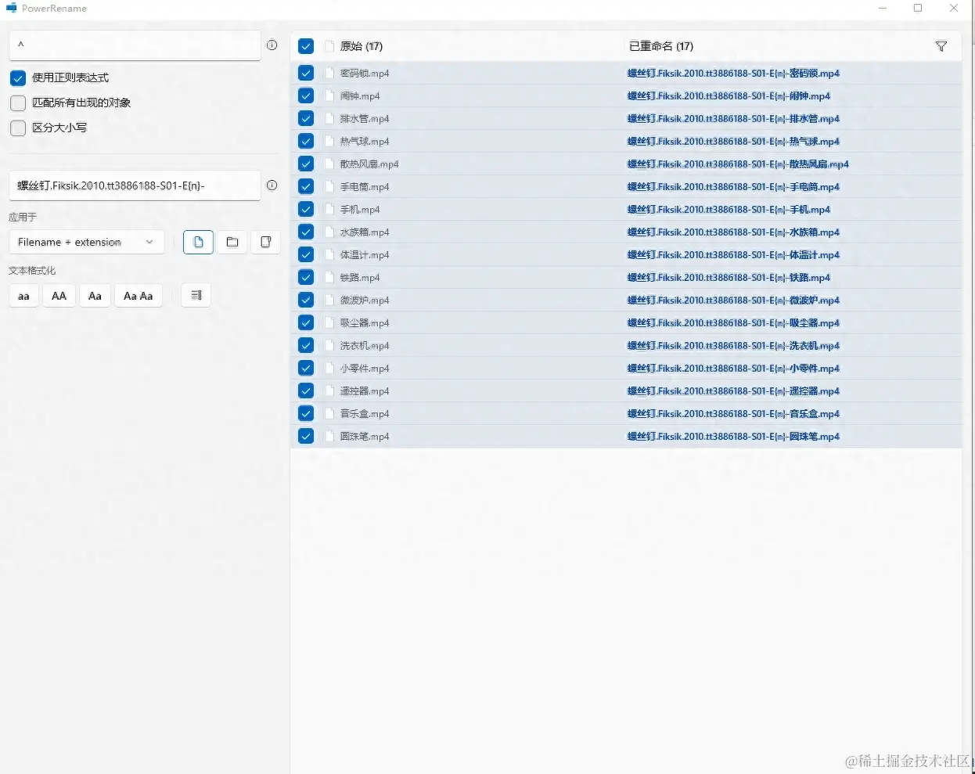Open filter icon in renamed column header
The width and height of the screenshot is (975, 774).
coord(941,46)
